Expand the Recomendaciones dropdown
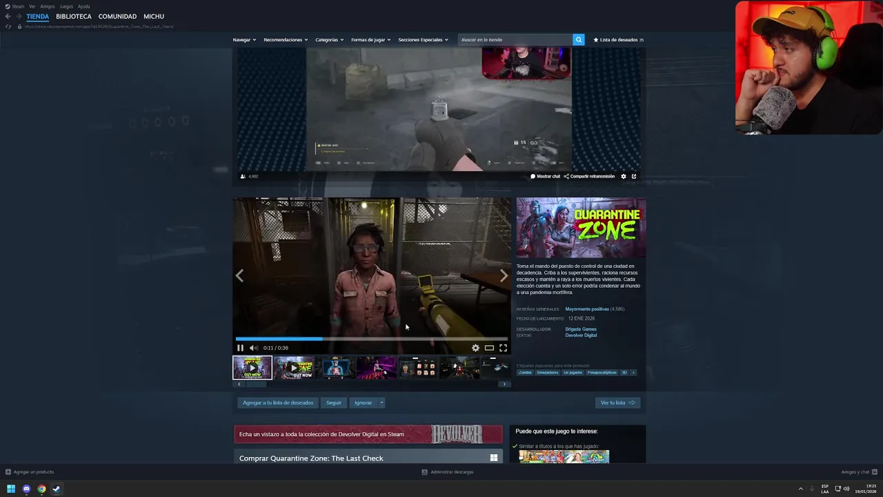883x497 pixels. tap(286, 40)
